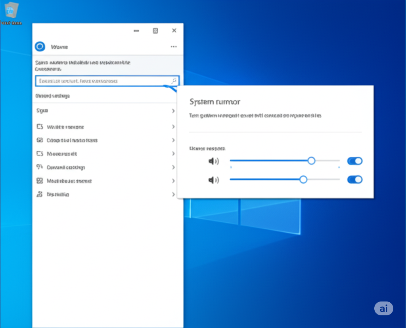The image size is (406, 328).
Task: Close the settings window
Action: pos(174,30)
